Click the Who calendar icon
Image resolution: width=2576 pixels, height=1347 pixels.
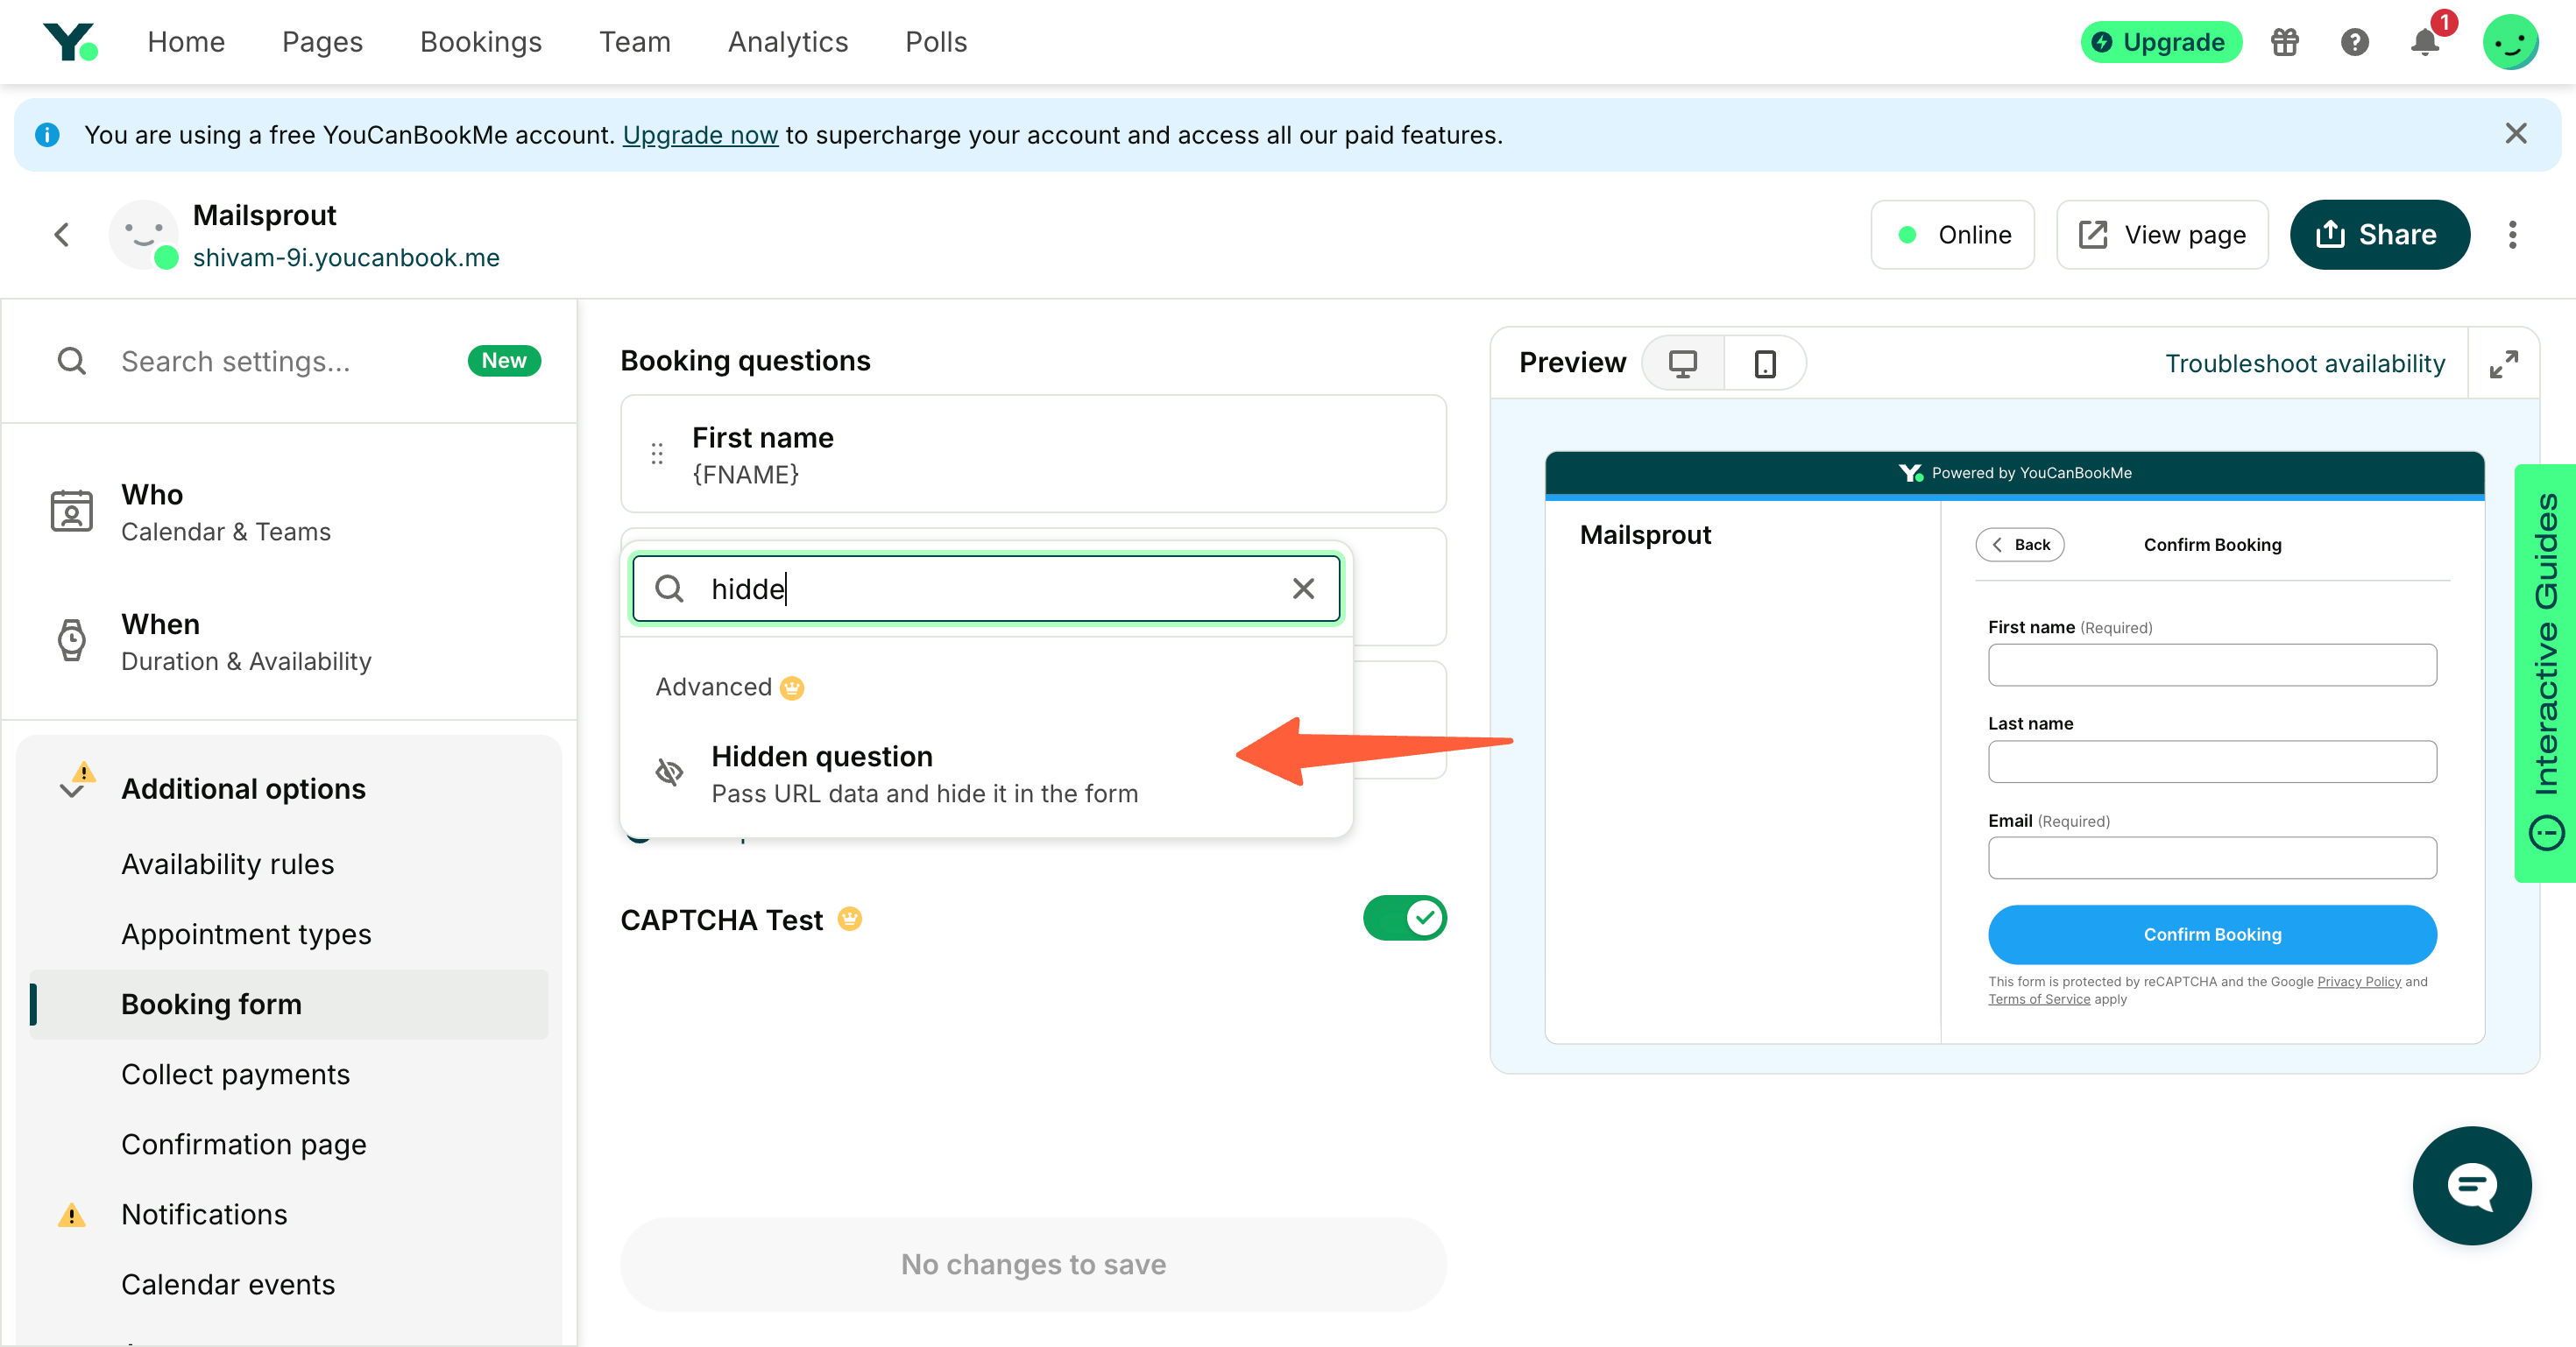72,511
